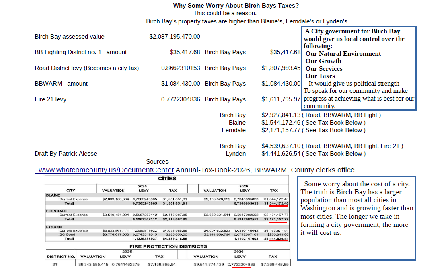
Task: Click the 'Sources' heading
Action: tap(157, 162)
